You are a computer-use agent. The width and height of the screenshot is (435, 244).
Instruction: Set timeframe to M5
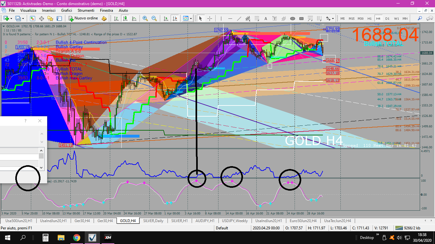pos(343,18)
